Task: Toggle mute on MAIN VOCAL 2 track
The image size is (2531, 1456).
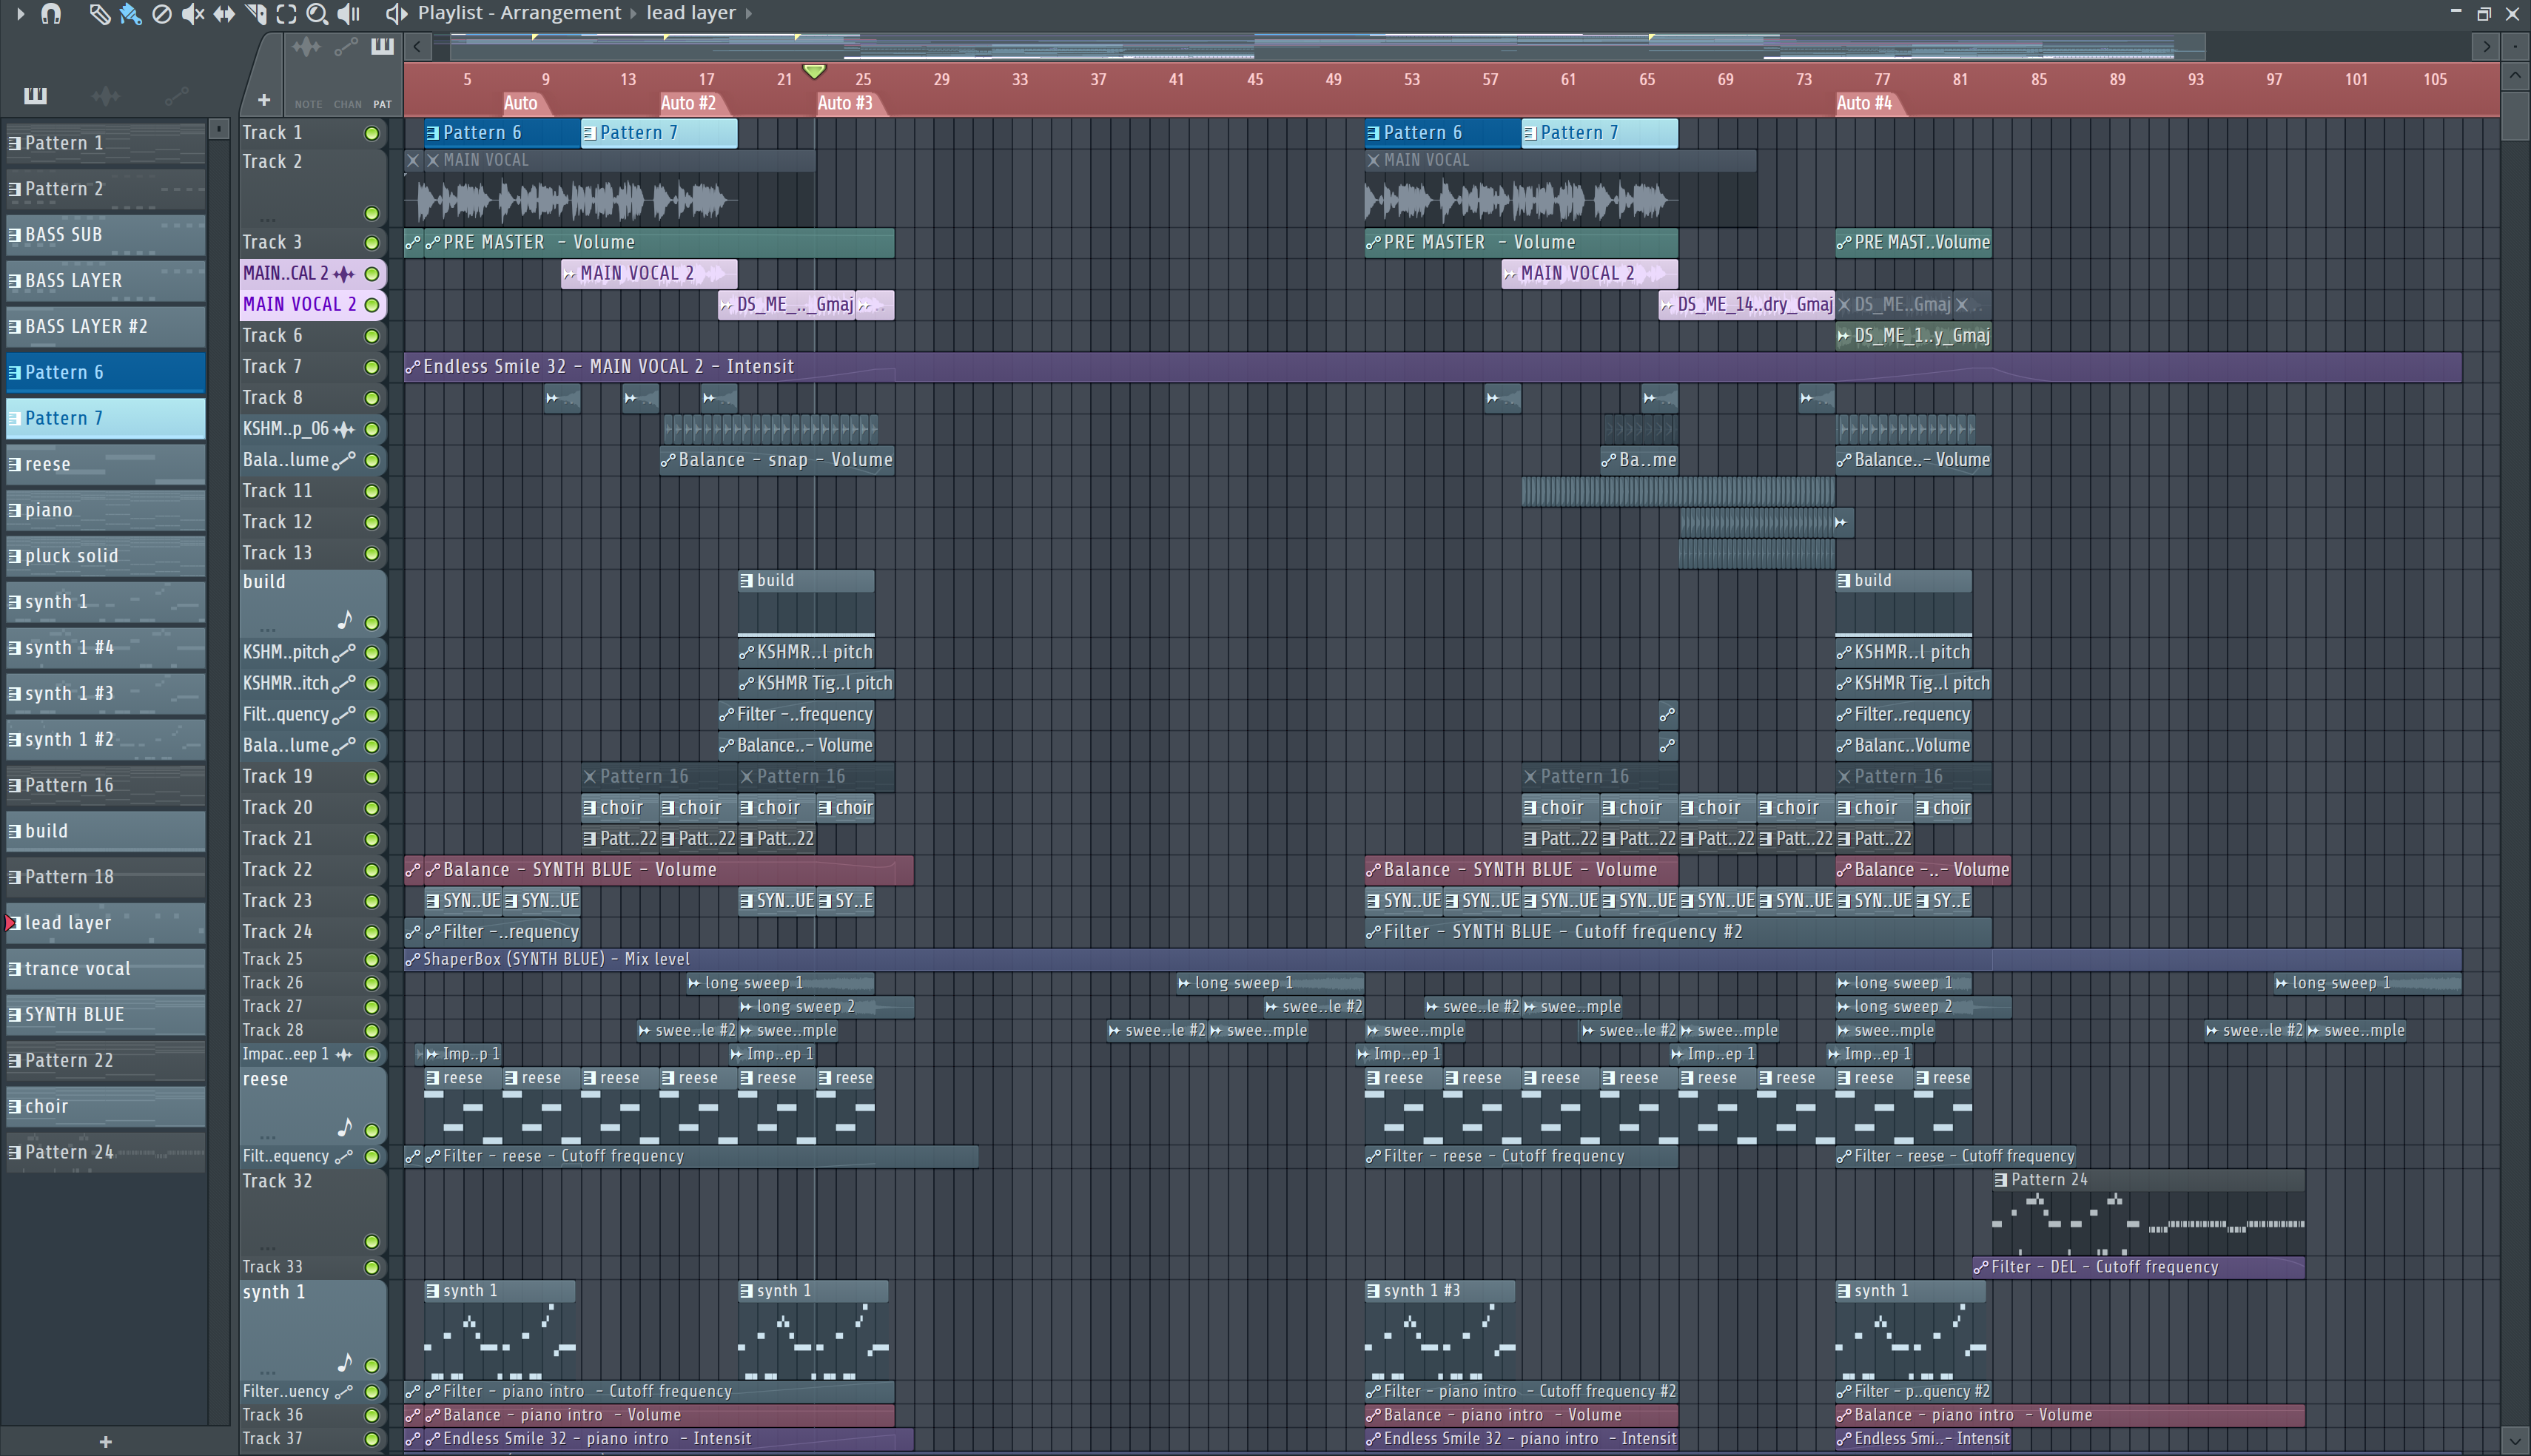Action: (371, 305)
